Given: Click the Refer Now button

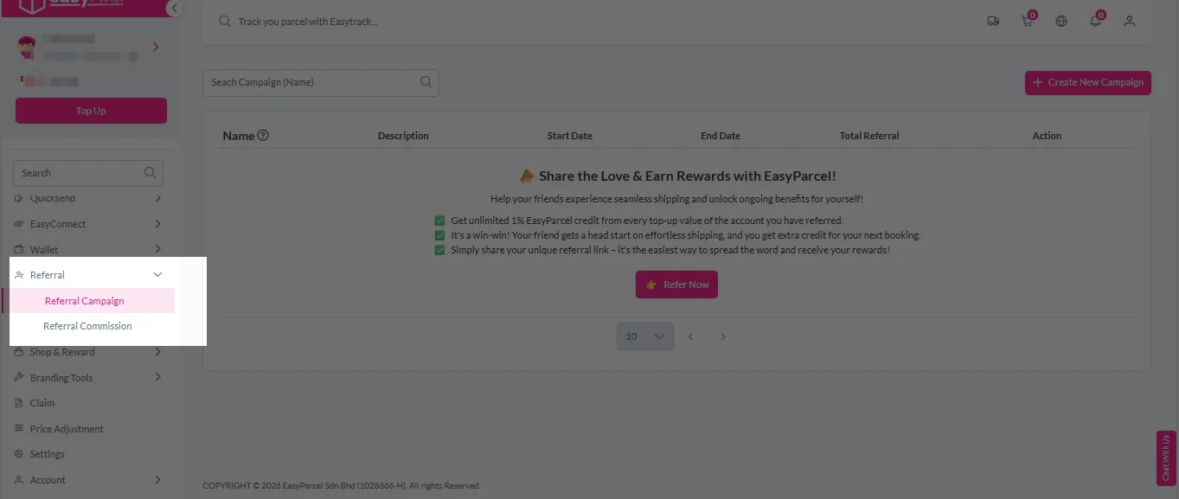Looking at the screenshot, I should 676,284.
